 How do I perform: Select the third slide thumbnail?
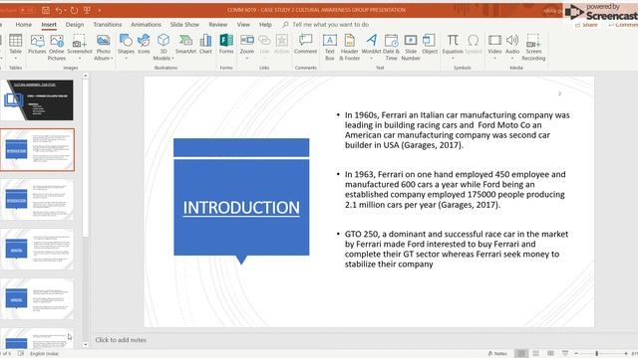[37, 200]
